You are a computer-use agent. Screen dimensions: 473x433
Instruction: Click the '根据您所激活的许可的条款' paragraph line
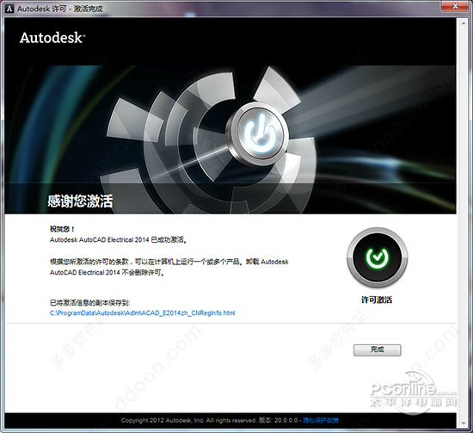pyautogui.click(x=169, y=262)
